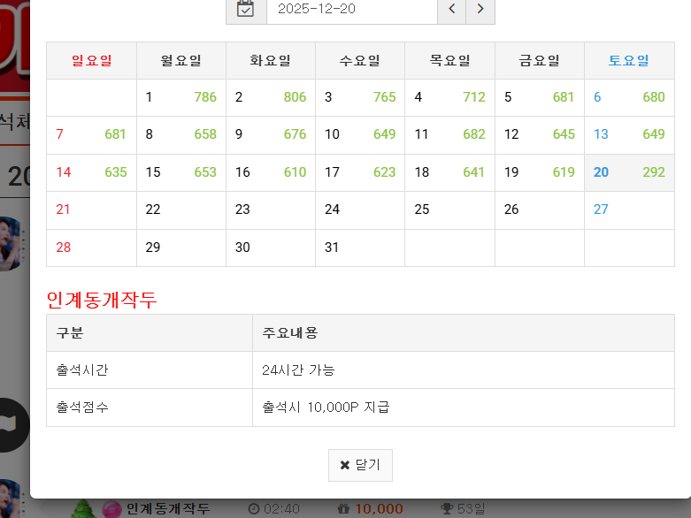Choose December 31 in the calendar
The image size is (691, 518).
coord(359,248)
